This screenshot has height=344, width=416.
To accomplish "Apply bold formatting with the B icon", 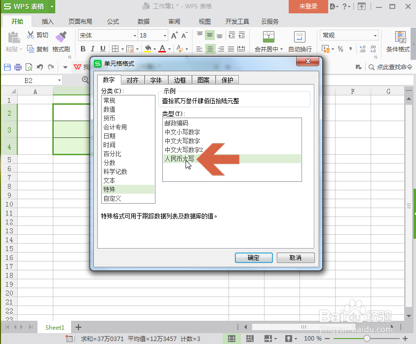I will (83, 49).
